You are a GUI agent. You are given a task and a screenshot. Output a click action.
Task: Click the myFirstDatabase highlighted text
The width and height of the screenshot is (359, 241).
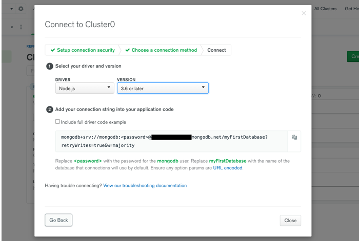click(228, 161)
